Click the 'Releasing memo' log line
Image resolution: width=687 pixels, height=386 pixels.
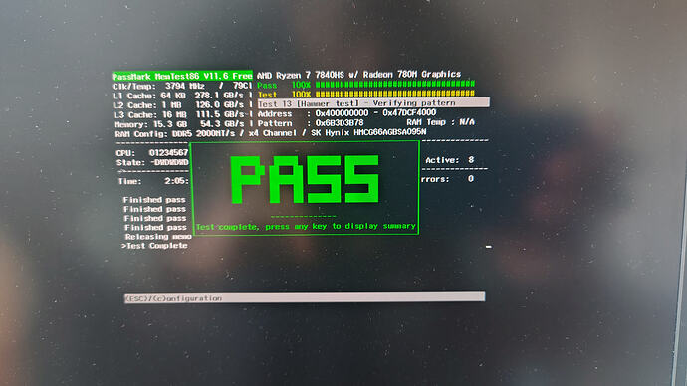(x=158, y=237)
